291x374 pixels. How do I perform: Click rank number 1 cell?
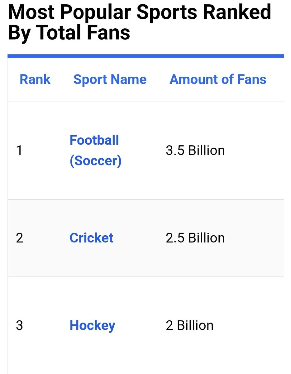pyautogui.click(x=19, y=151)
